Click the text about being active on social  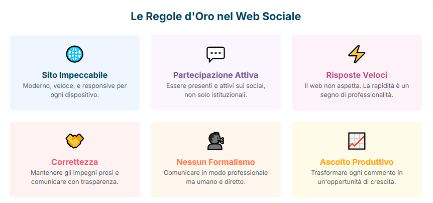pos(215,90)
